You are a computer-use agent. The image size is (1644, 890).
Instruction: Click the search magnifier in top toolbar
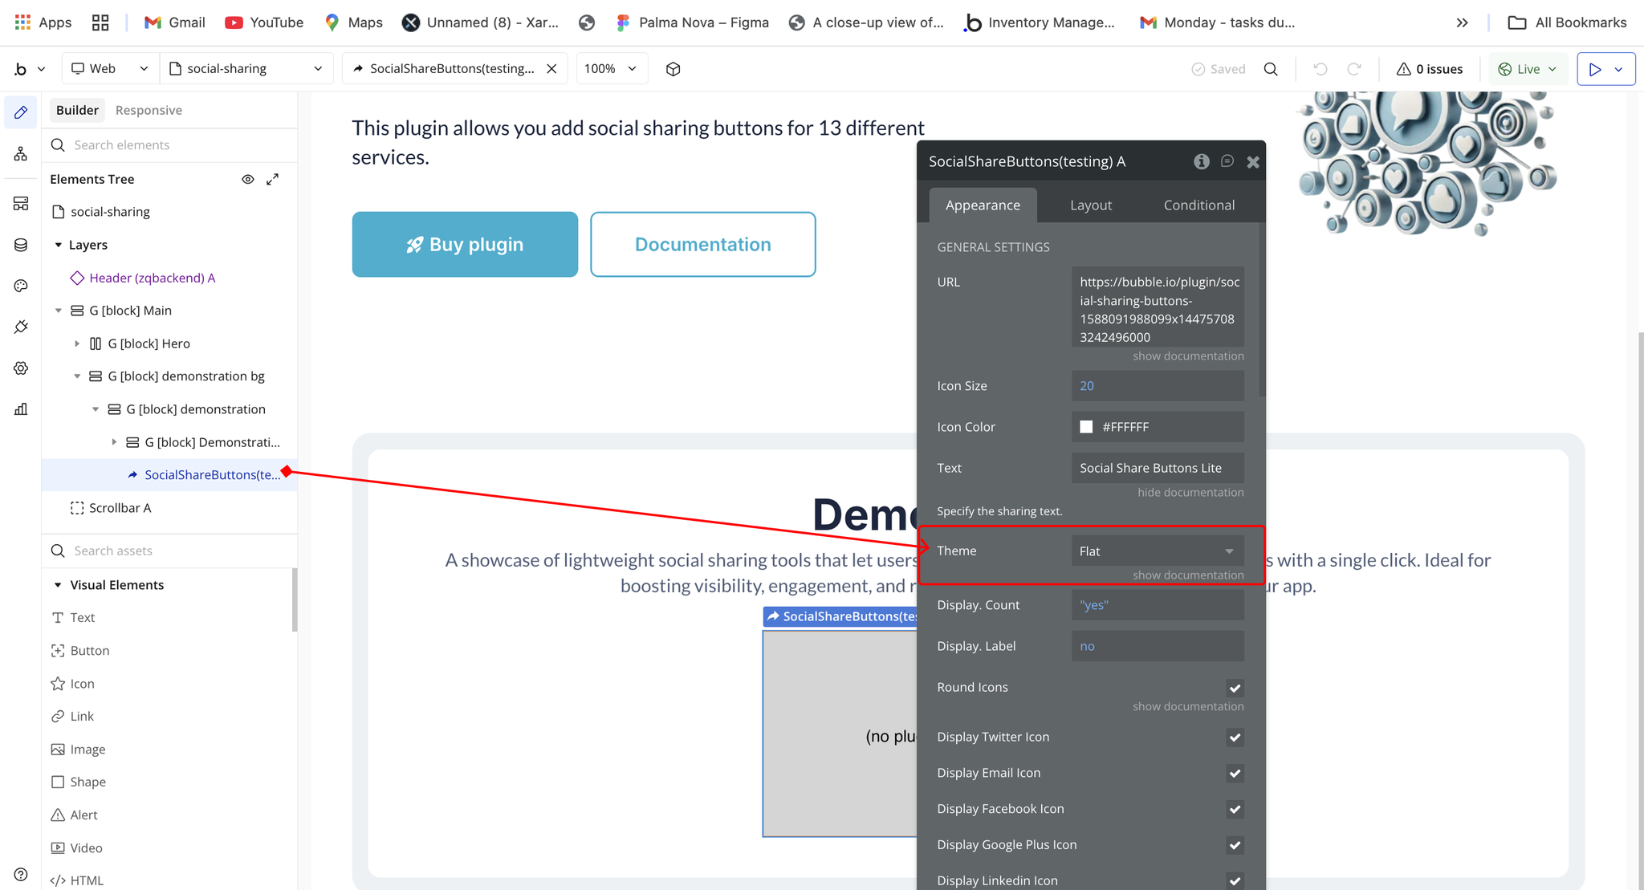click(x=1271, y=69)
